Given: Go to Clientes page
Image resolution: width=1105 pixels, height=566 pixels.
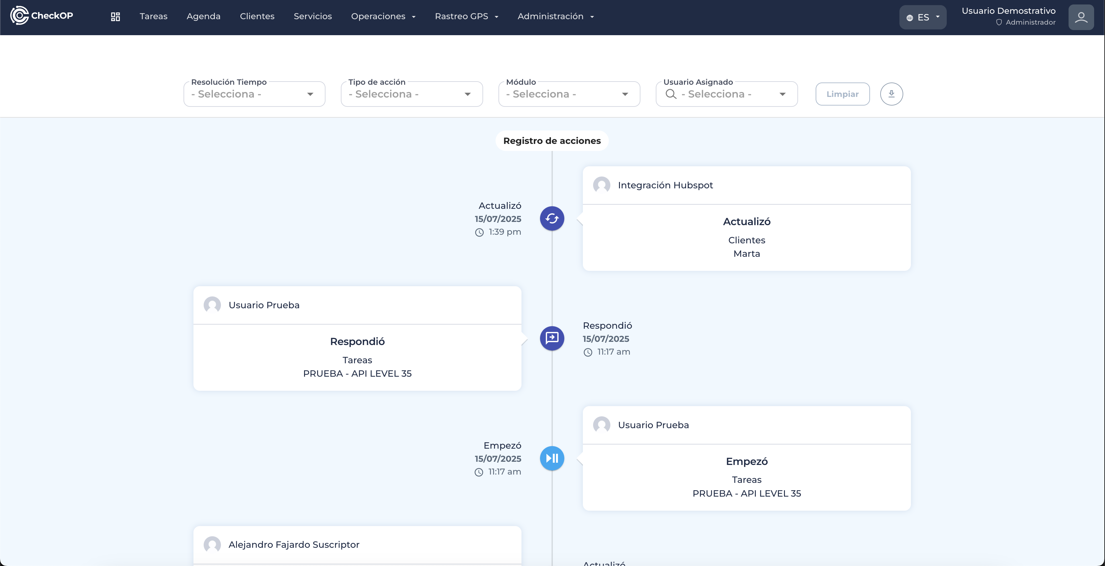Looking at the screenshot, I should (x=257, y=16).
